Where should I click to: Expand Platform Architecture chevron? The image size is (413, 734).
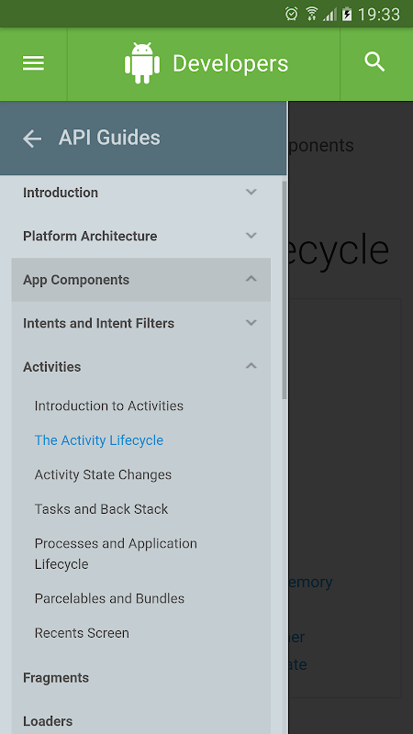pos(251,236)
